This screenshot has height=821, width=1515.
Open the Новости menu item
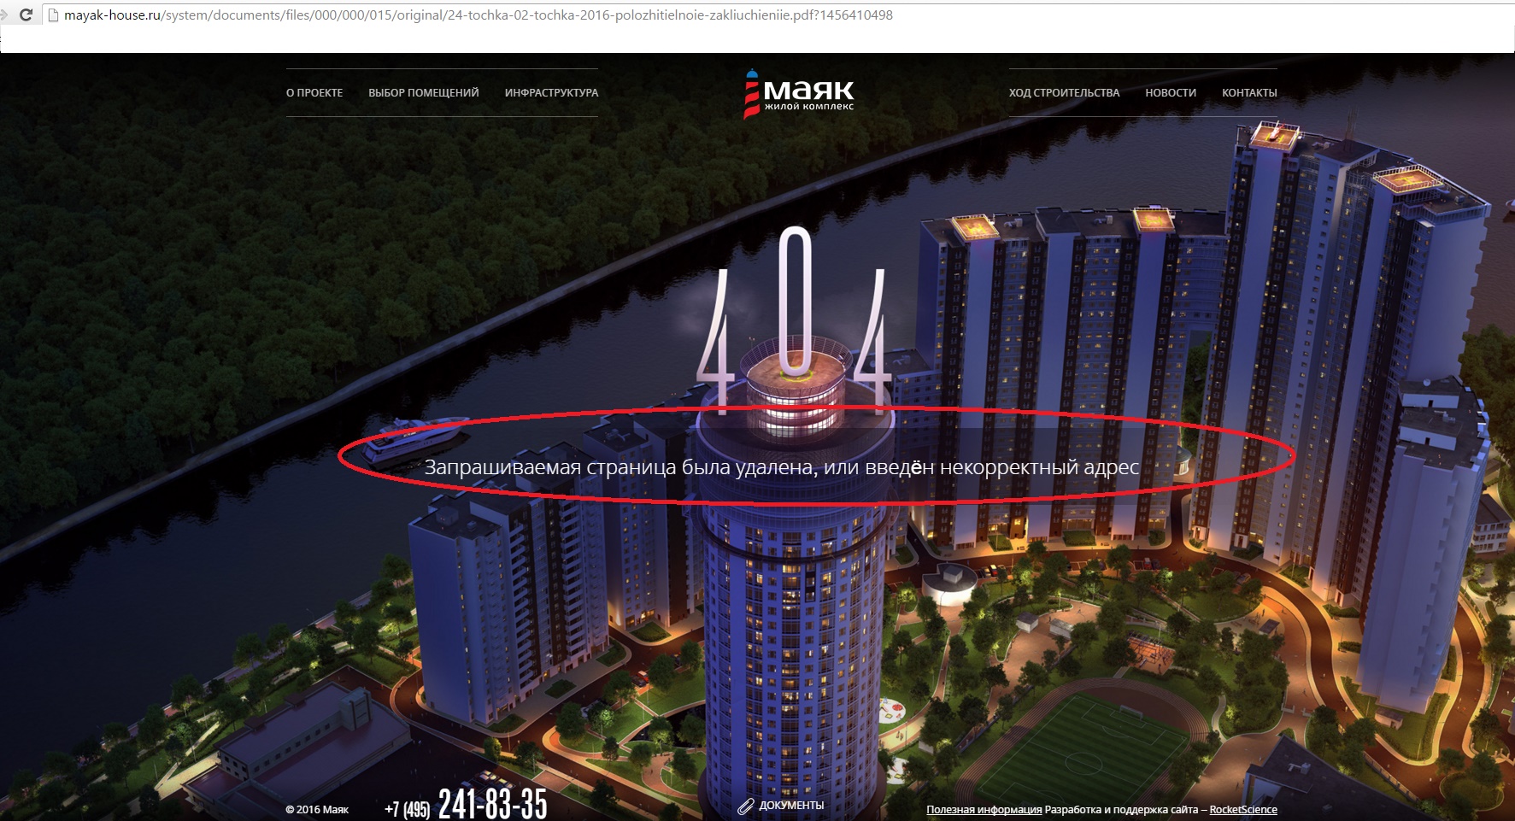point(1171,93)
